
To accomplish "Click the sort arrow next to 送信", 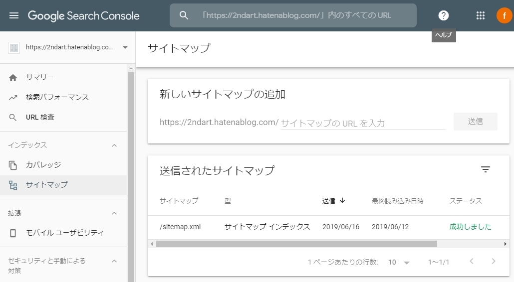I will [342, 200].
